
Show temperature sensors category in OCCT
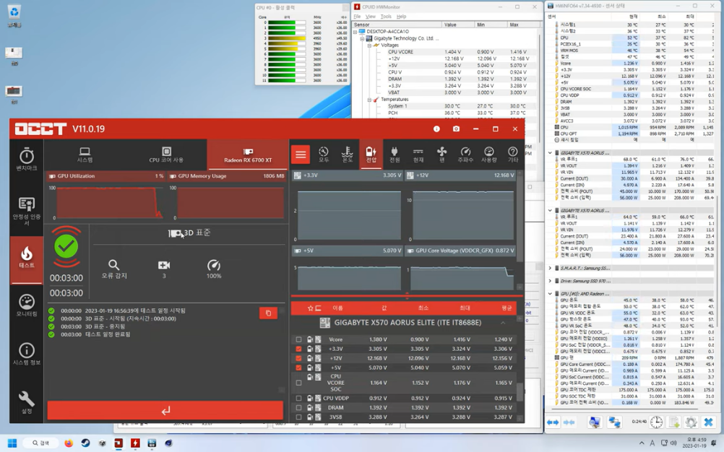click(348, 155)
